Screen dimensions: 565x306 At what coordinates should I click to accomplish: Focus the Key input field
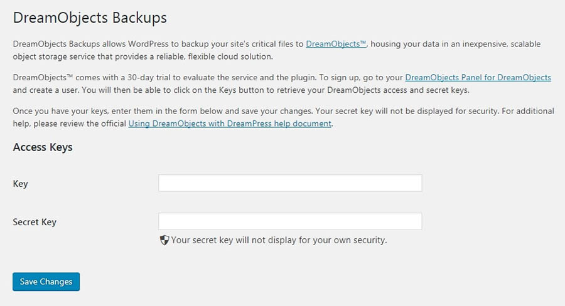click(290, 183)
